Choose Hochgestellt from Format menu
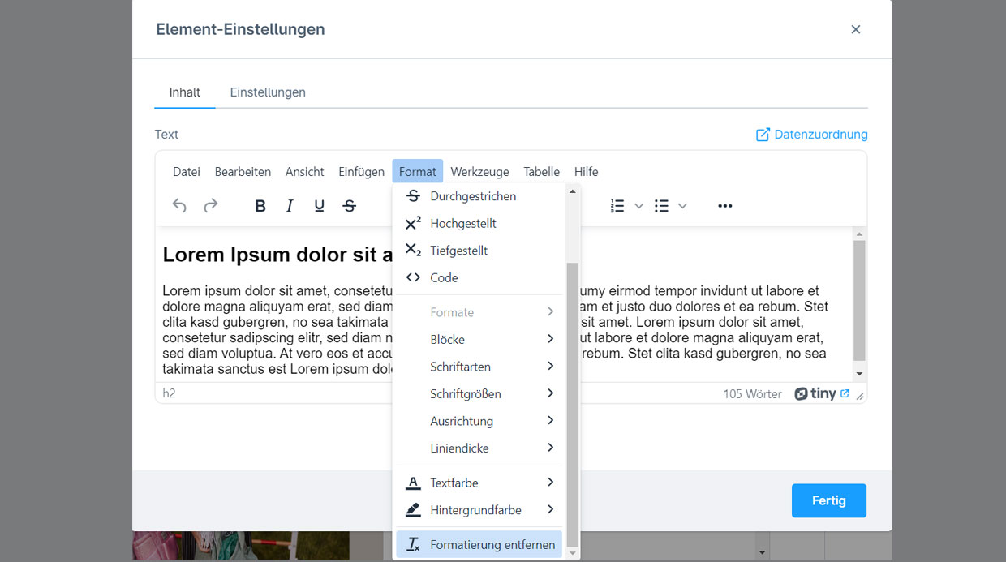The height and width of the screenshot is (562, 1006). 462,223
